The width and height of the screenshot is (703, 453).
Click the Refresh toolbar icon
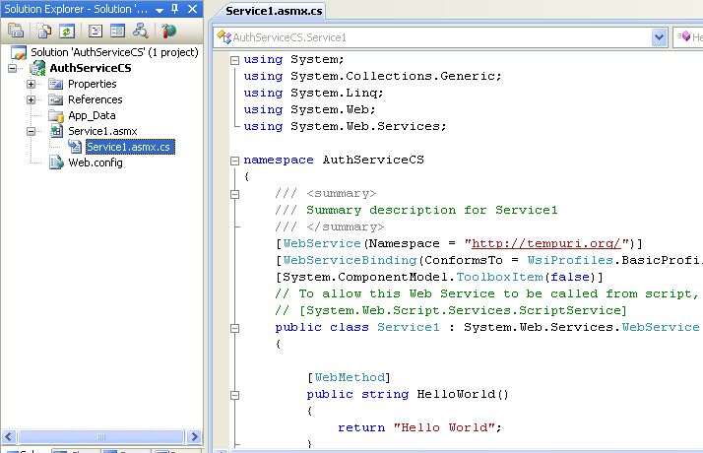coord(67,31)
